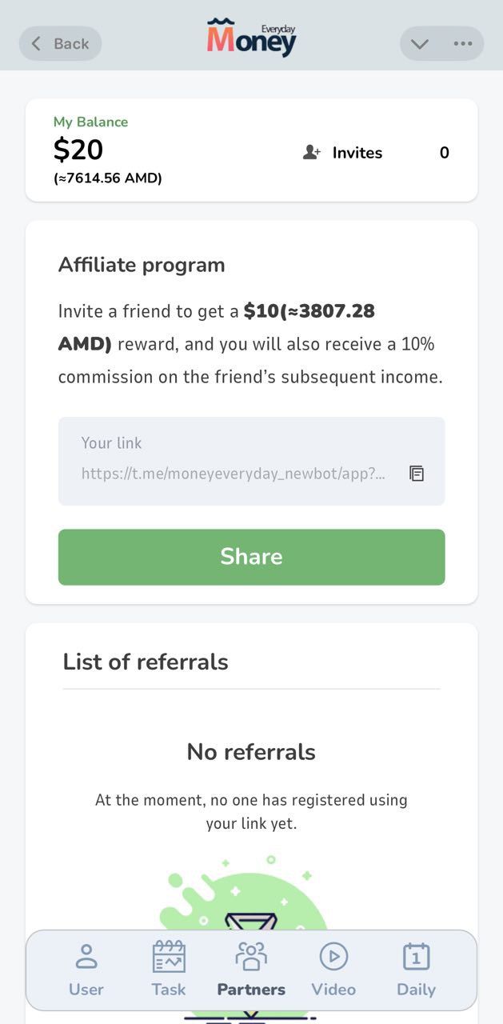Switch to the Video tab label
The height and width of the screenshot is (1024, 503).
click(333, 990)
